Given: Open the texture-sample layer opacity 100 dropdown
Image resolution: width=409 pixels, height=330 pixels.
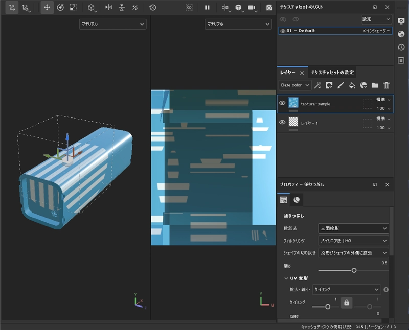Looking at the screenshot, I should [x=383, y=108].
